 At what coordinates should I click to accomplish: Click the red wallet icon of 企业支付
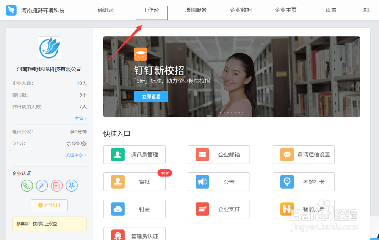[202, 209]
